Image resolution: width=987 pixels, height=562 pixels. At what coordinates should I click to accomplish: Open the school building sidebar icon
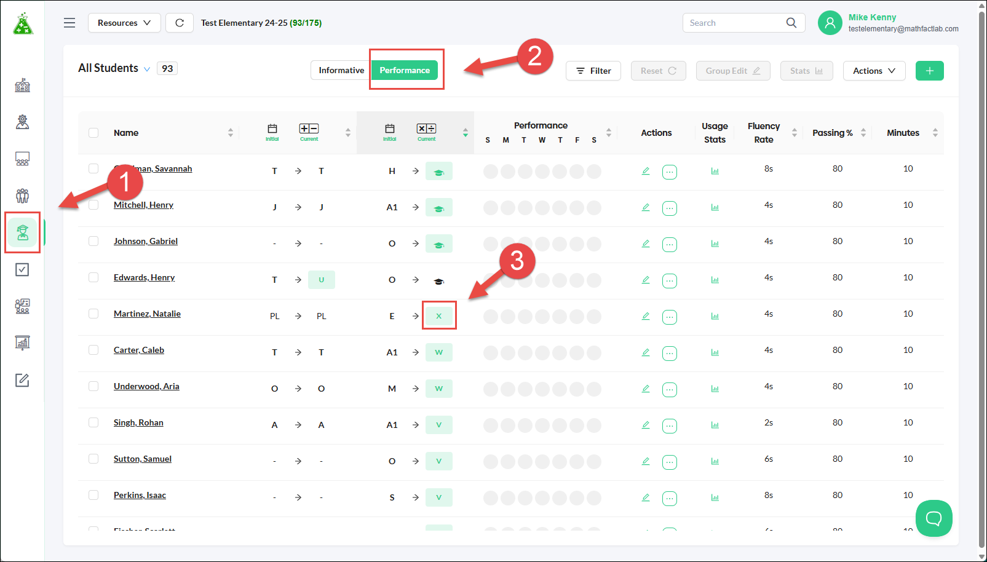click(x=22, y=85)
